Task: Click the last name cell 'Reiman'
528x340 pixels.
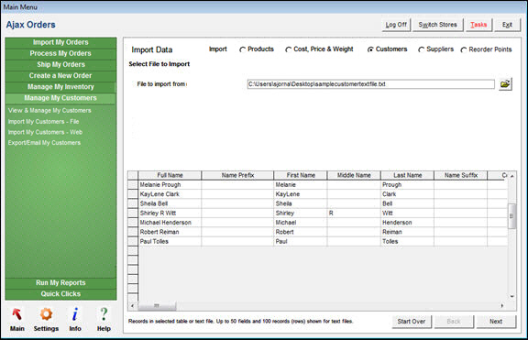Action: pos(407,232)
